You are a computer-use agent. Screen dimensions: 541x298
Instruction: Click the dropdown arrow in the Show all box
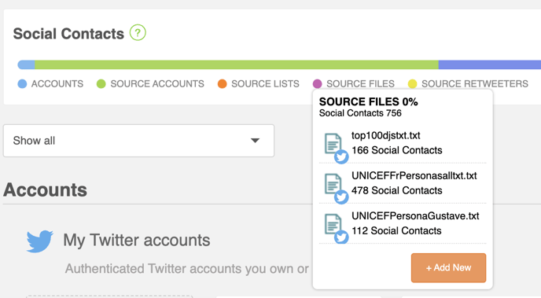pos(255,141)
